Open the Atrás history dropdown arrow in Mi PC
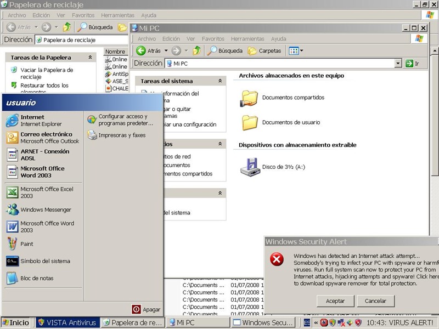Screen dimensions: 439x329 tap(166, 50)
